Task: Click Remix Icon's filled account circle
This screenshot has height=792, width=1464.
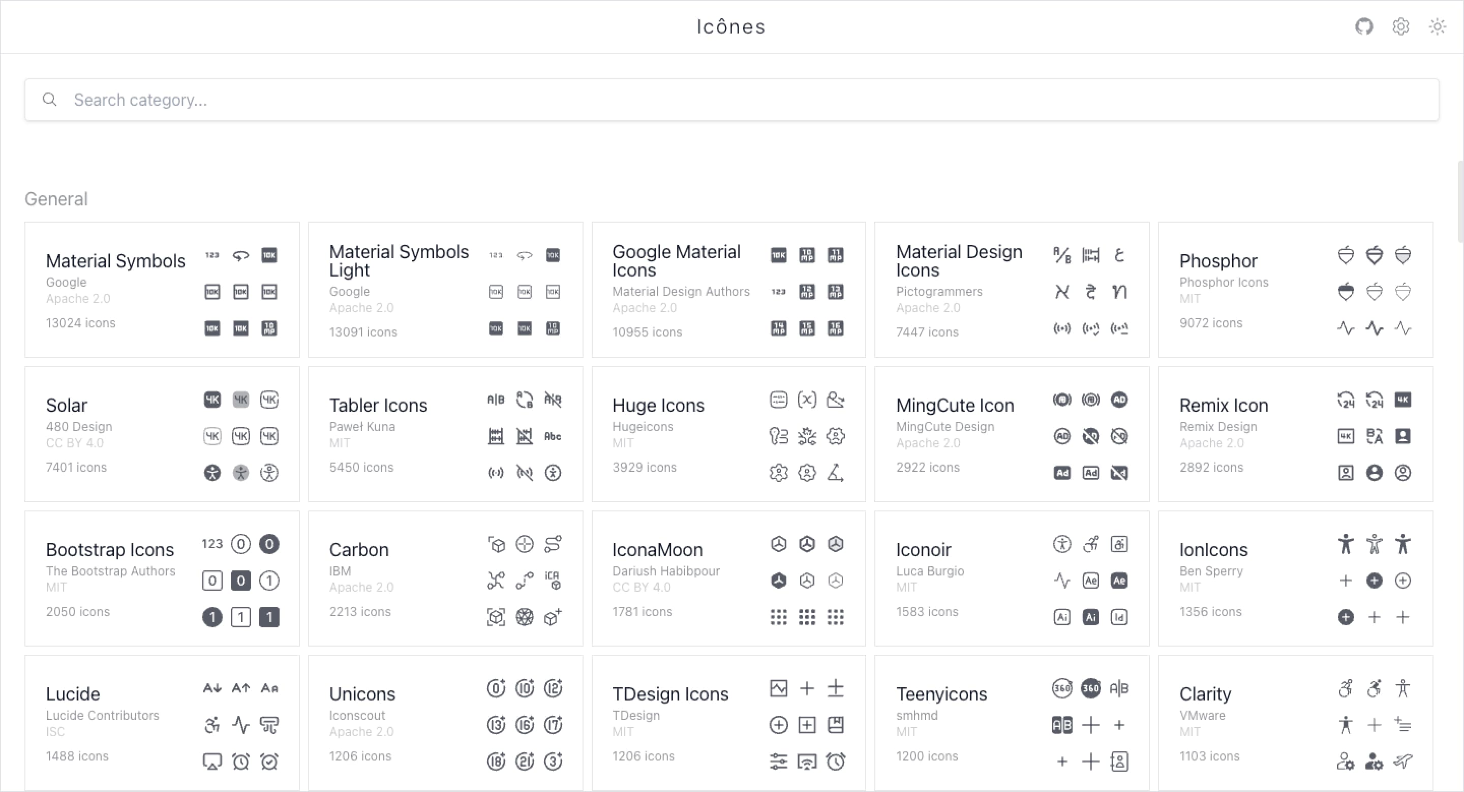Action: pos(1374,473)
